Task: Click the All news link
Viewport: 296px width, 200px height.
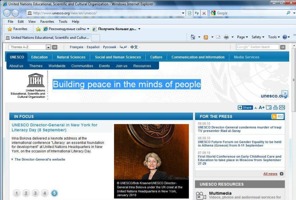Action: point(270,174)
